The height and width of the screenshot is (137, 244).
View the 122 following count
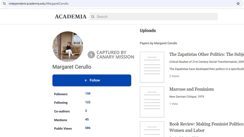pyautogui.click(x=88, y=102)
